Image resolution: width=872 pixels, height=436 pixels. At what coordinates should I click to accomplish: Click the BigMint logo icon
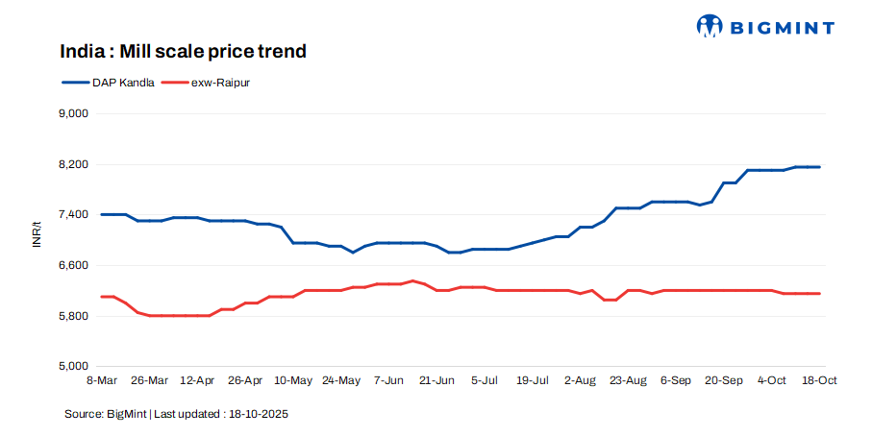pos(710,26)
